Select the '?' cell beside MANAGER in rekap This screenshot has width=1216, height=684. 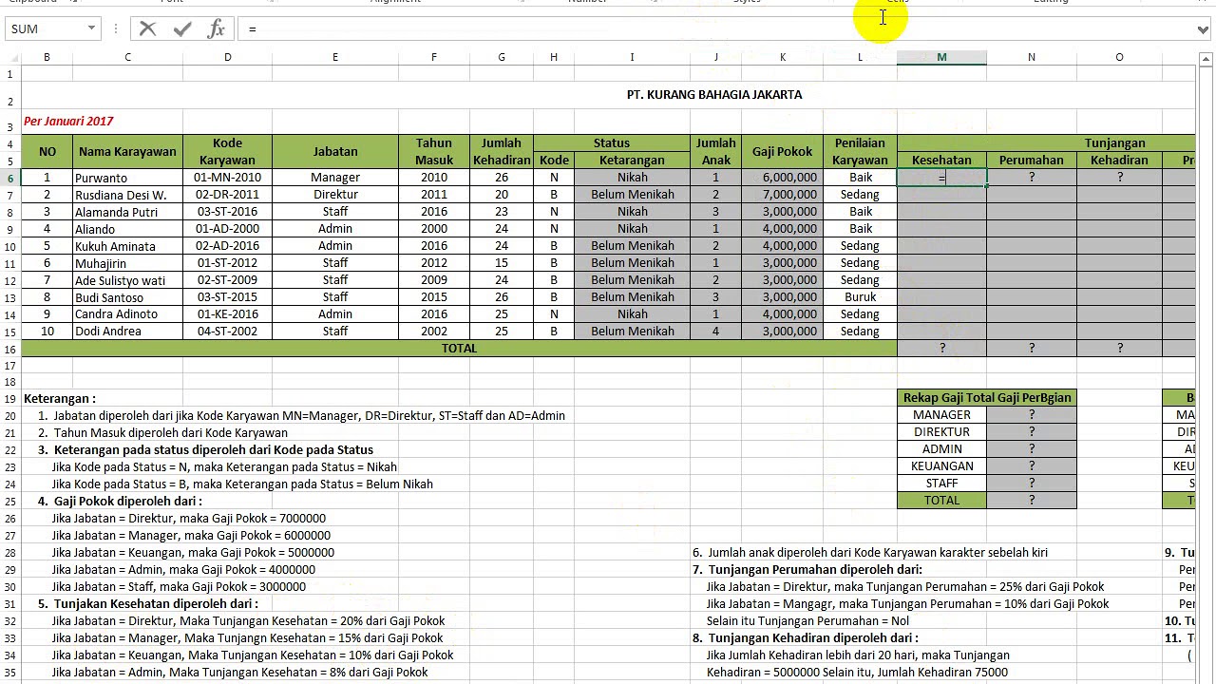pyautogui.click(x=1032, y=415)
